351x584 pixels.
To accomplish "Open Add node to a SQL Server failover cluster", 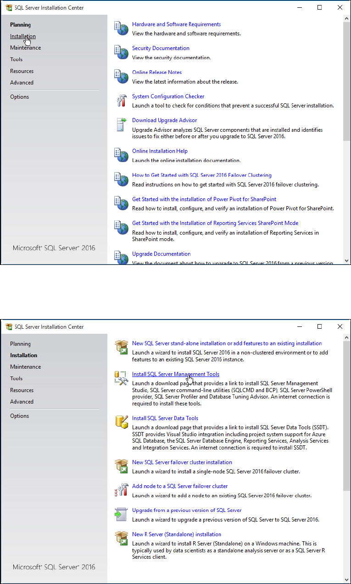I will 180,486.
